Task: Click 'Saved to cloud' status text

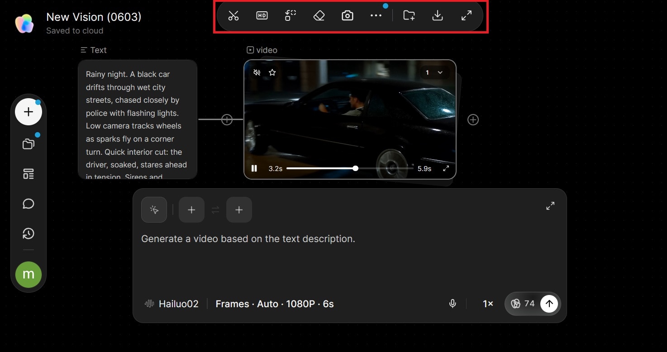Action: pyautogui.click(x=75, y=31)
